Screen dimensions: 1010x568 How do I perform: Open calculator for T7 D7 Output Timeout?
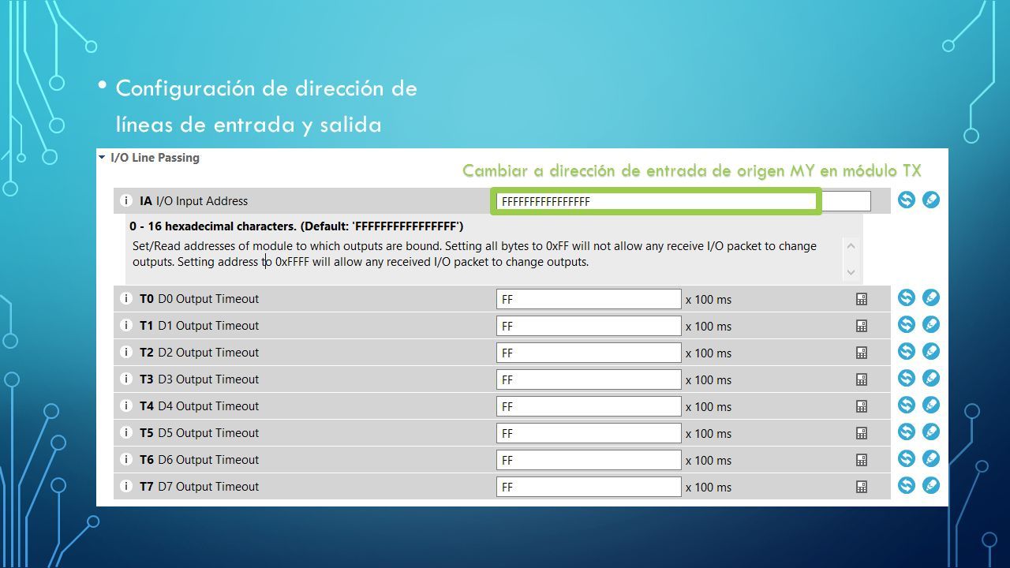[862, 487]
